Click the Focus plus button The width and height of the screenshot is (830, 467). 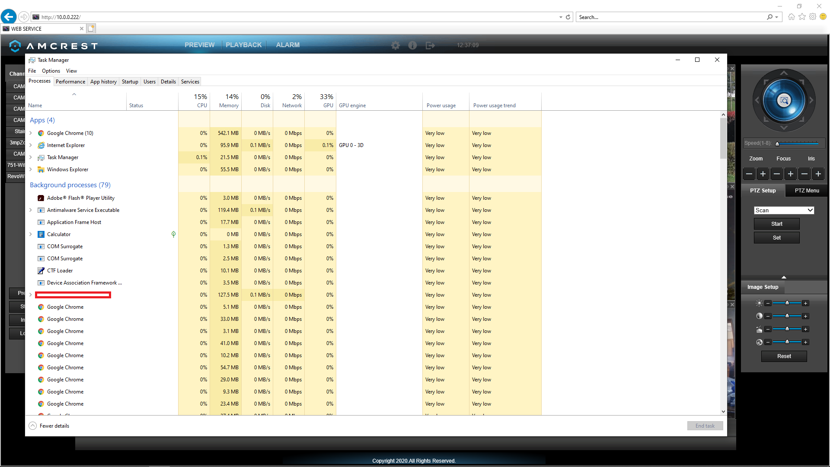pyautogui.click(x=791, y=174)
